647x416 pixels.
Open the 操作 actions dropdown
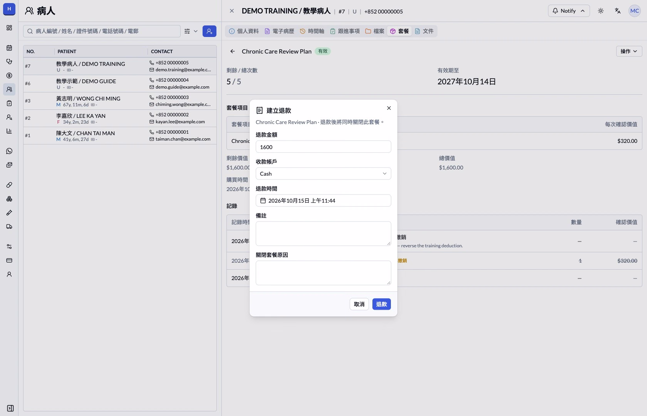[x=629, y=51]
